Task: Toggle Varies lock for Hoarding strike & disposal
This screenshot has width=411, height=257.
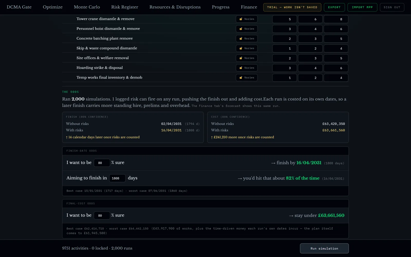Action: (247, 68)
